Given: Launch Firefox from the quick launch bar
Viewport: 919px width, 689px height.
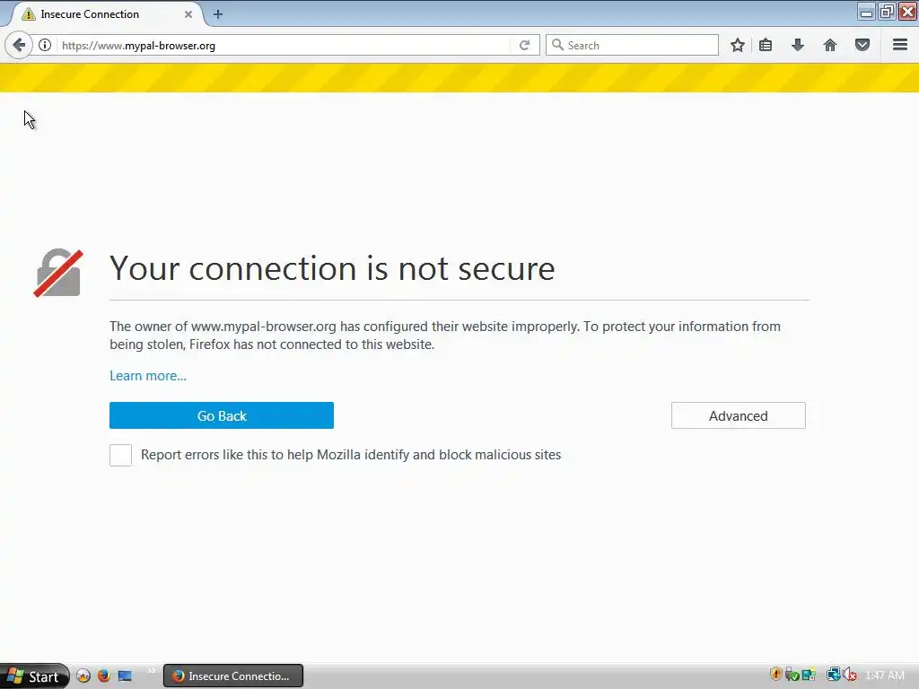Looking at the screenshot, I should [104, 676].
